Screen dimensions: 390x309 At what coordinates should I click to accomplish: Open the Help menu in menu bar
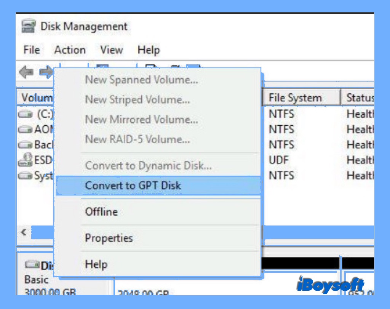point(149,50)
